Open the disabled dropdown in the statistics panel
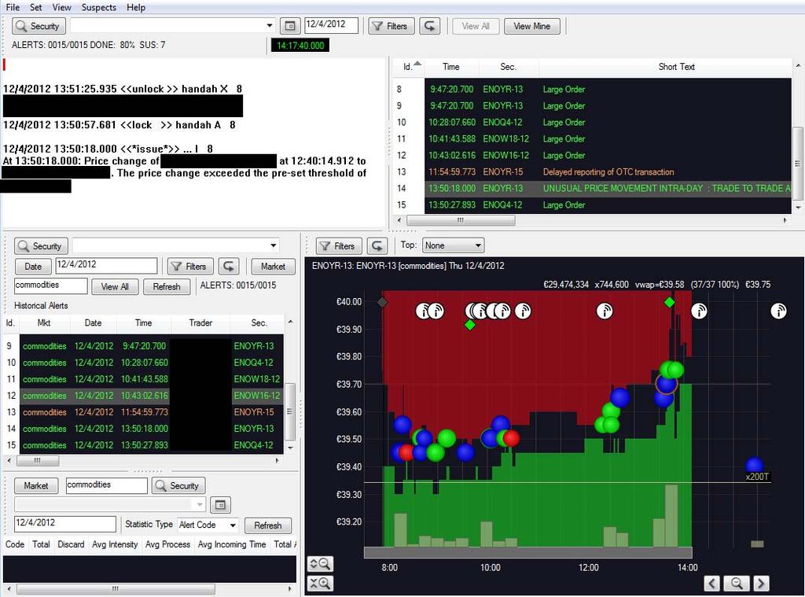The height and width of the screenshot is (597, 805). point(110,504)
